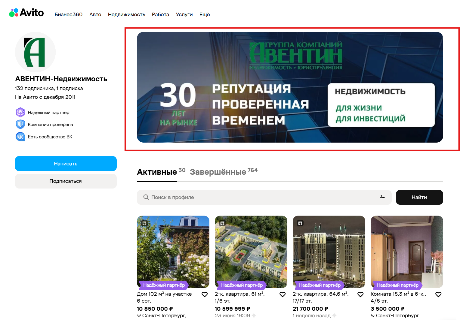Image resolution: width=460 pixels, height=320 pixels.
Task: Click the VK community icon
Action: (20, 137)
